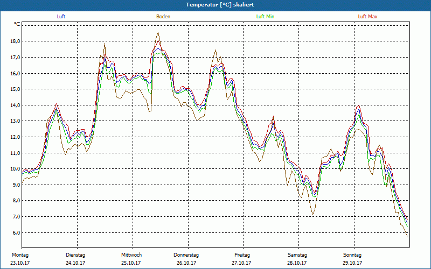The image size is (431, 269).
Task: Click the "Sonntag" day label
Action: coord(352,255)
